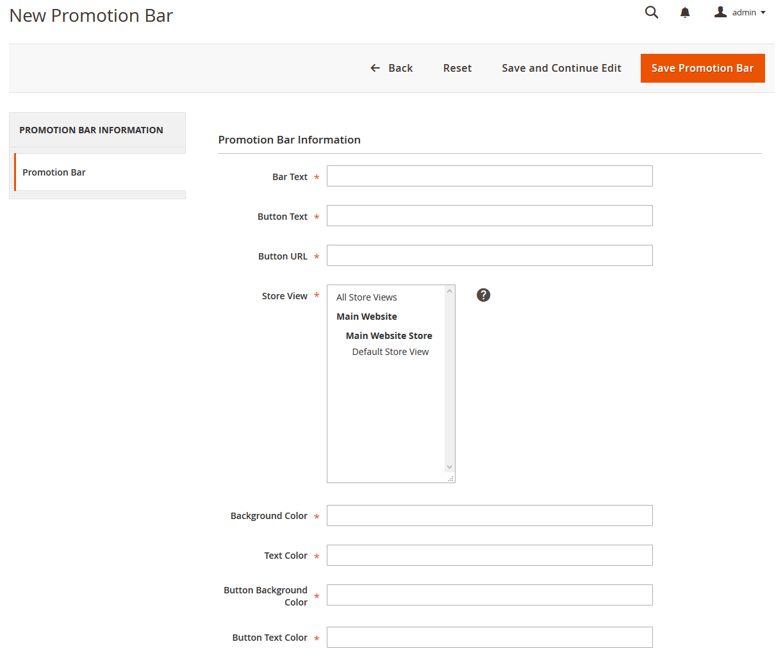Open the admin account dropdown

pos(740,13)
